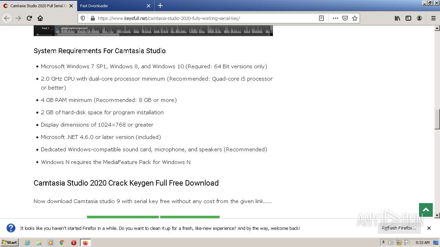Show tracking protection shield info
Image resolution: width=440 pixels, height=247 pixels.
point(83,18)
